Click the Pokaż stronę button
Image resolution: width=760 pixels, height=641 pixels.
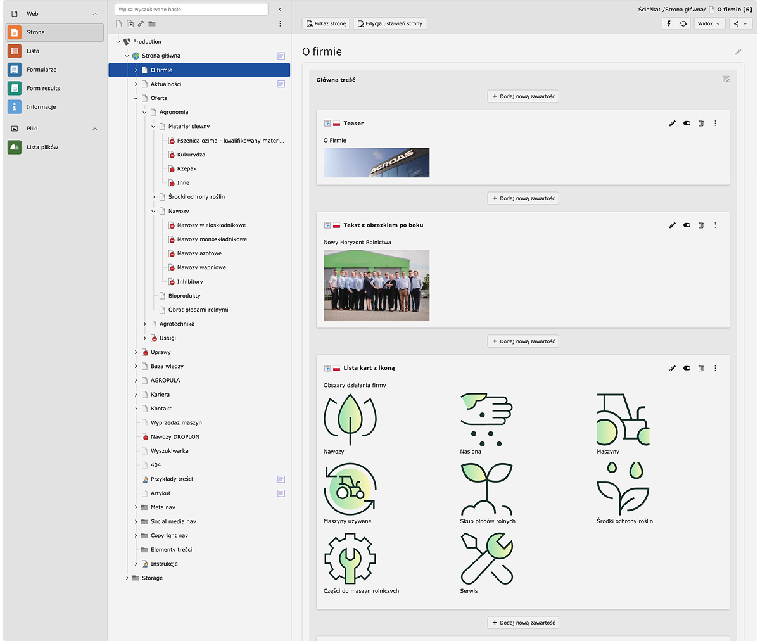click(326, 23)
